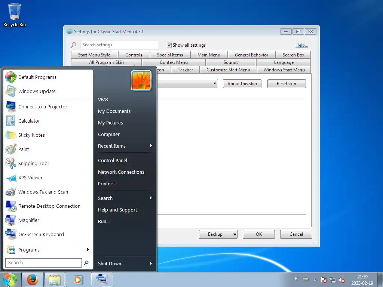The width and height of the screenshot is (383, 287).
Task: Open the Taskbar tab
Action: (x=186, y=70)
